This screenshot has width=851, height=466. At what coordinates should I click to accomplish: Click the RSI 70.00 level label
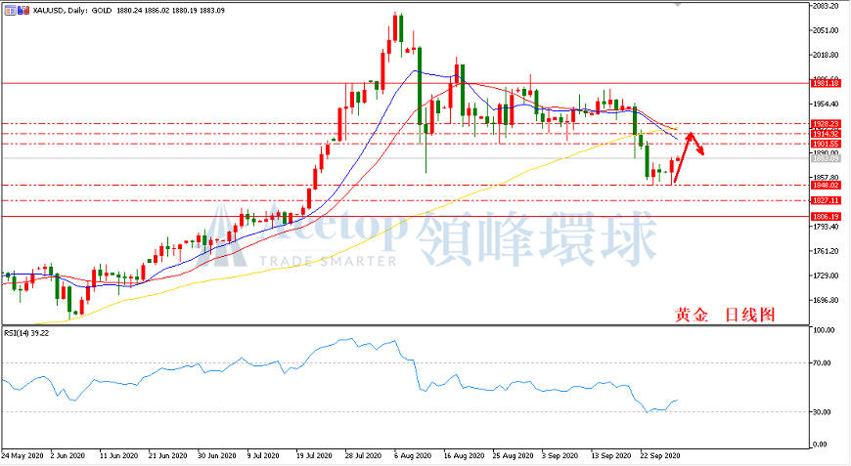click(823, 363)
